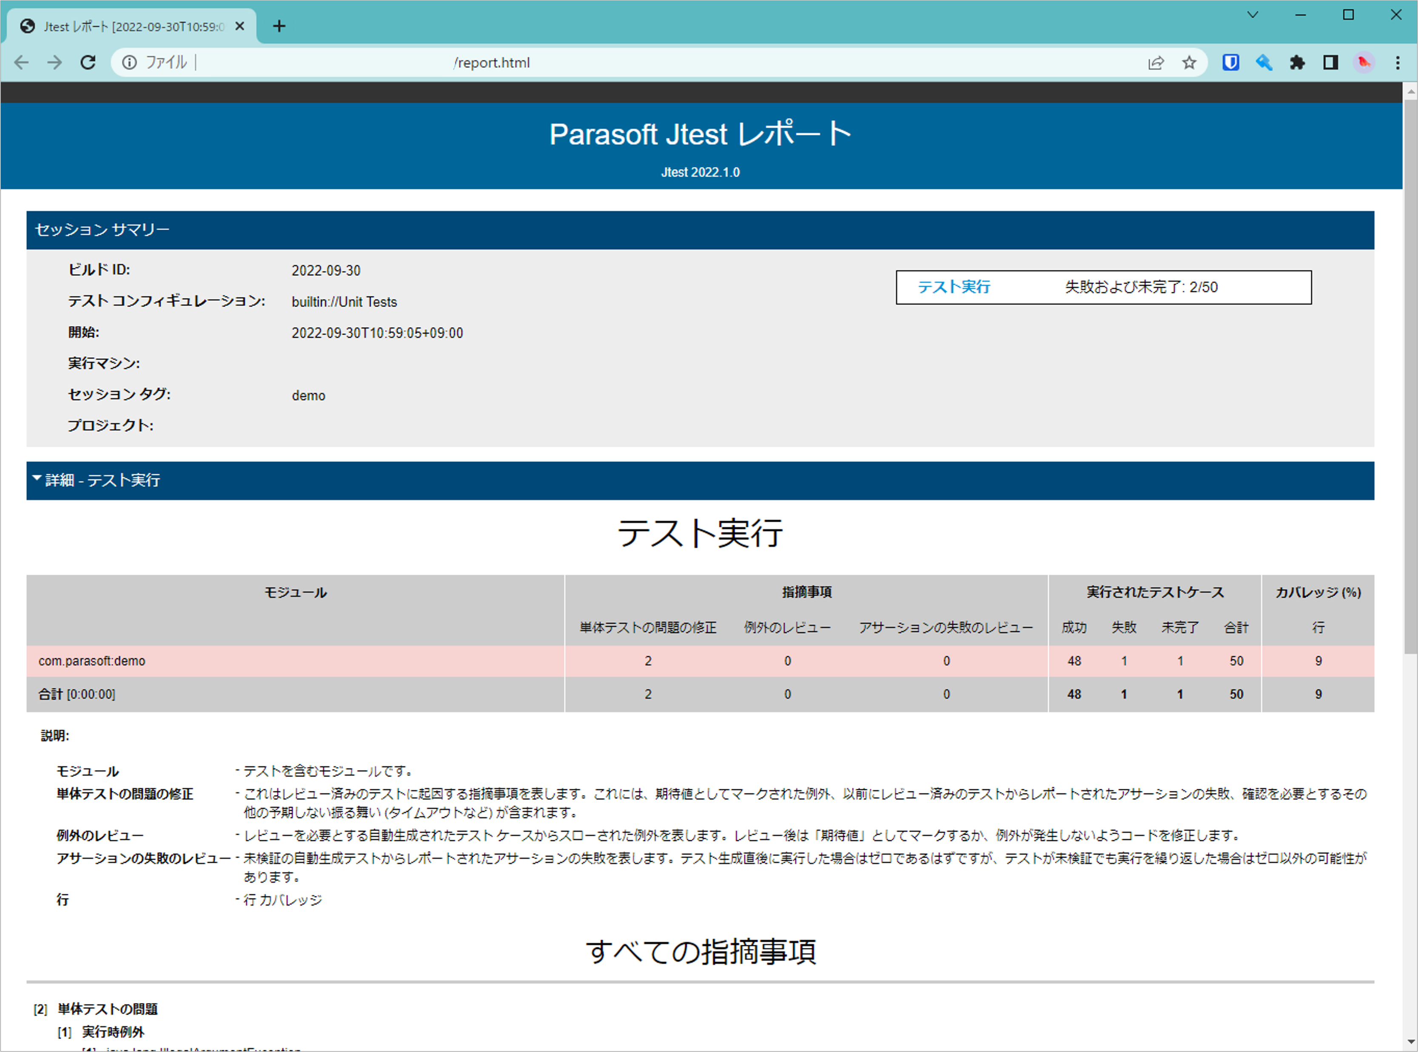Click the テスト実行 link in the summary box
Image resolution: width=1418 pixels, height=1052 pixels.
point(954,287)
